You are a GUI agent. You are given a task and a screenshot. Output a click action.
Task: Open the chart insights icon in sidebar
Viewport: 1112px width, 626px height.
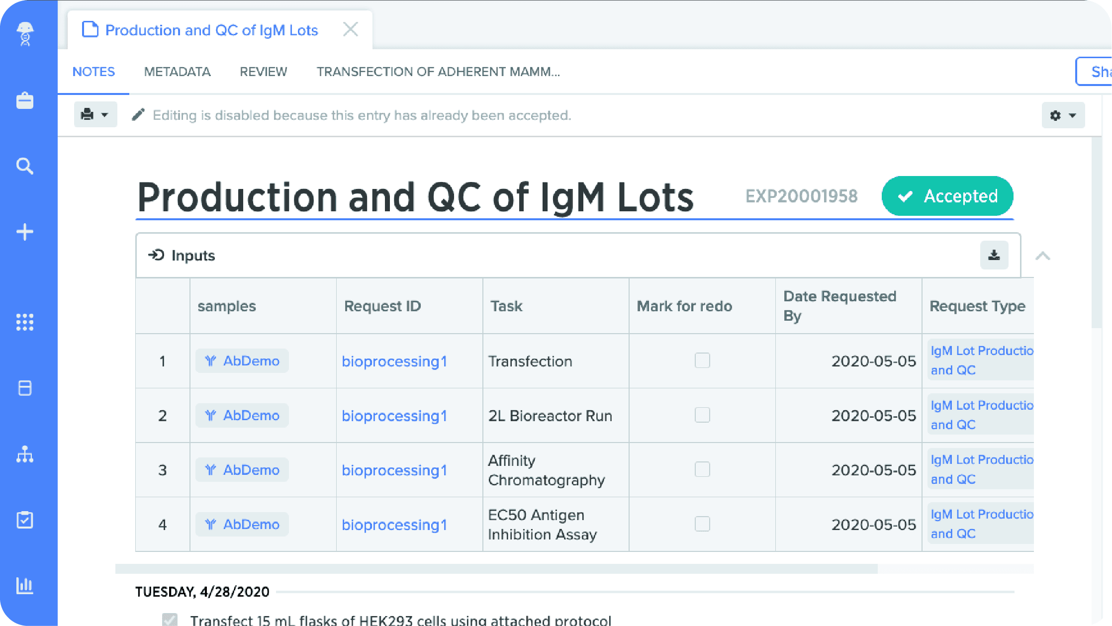tap(25, 585)
